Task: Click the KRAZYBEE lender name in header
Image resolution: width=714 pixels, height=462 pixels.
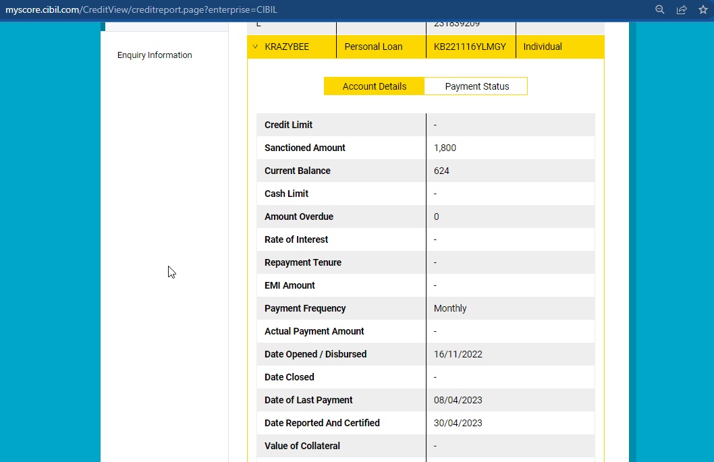Action: click(287, 47)
